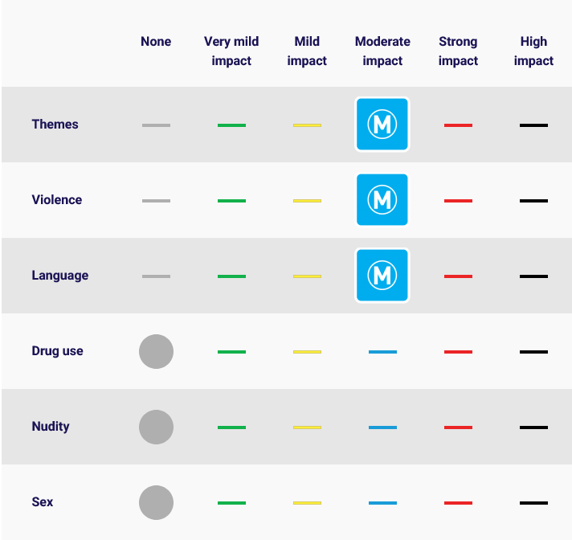The height and width of the screenshot is (540, 572).
Task: Click the M rating icon for Language
Action: [382, 276]
